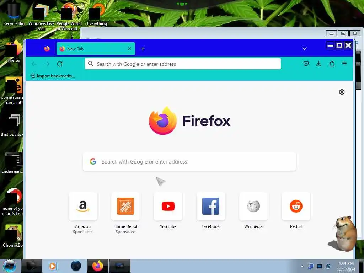Select the Recycle Bin desktop icon
364x273 pixels.
[14, 14]
